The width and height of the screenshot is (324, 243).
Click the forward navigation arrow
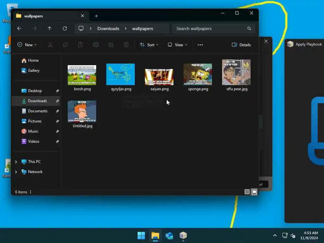tap(34, 28)
